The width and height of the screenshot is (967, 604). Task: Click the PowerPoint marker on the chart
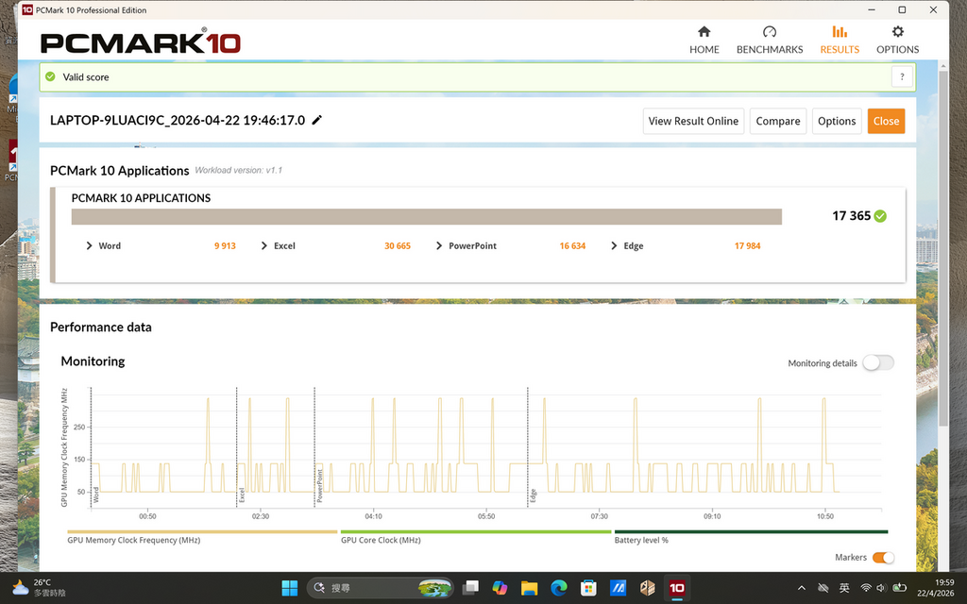coord(319,486)
